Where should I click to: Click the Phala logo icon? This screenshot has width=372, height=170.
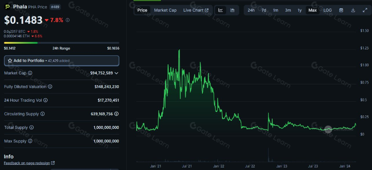[x=8, y=7]
